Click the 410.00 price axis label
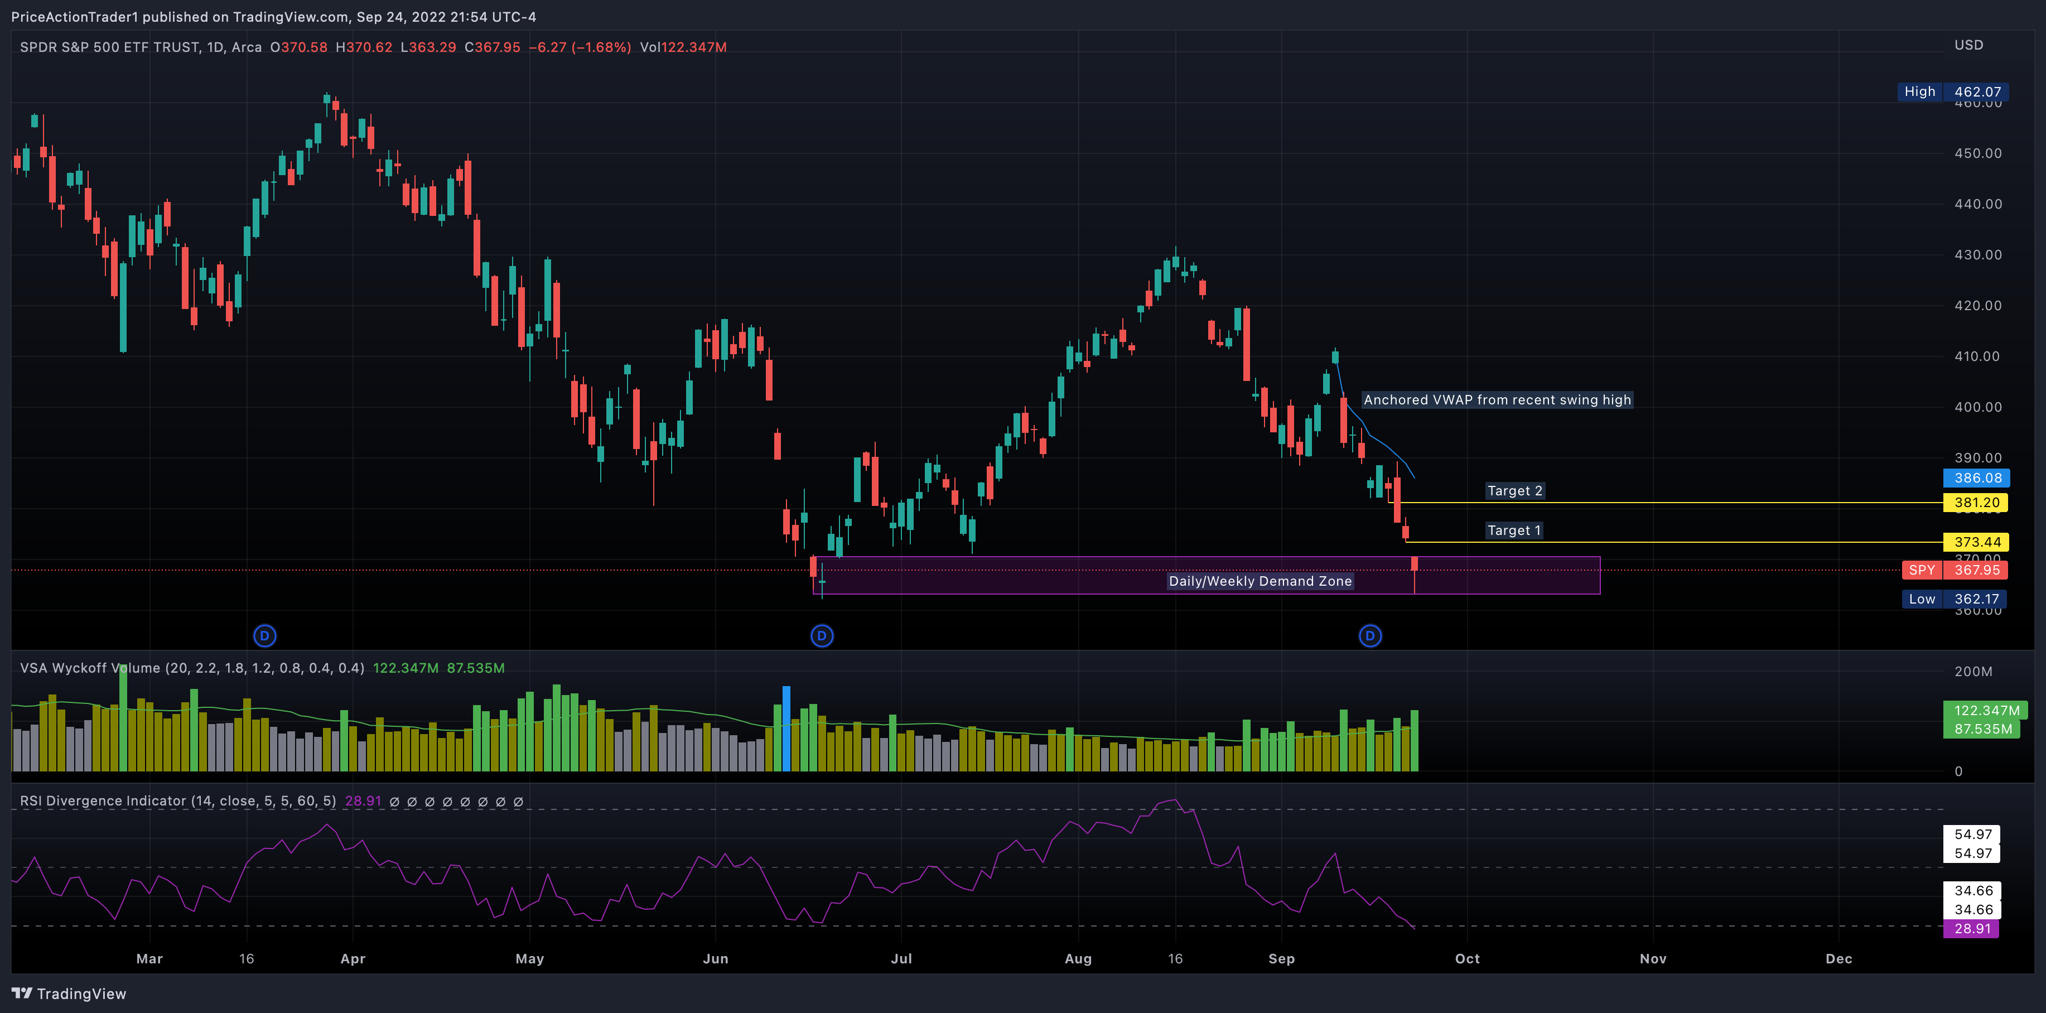 point(1978,356)
